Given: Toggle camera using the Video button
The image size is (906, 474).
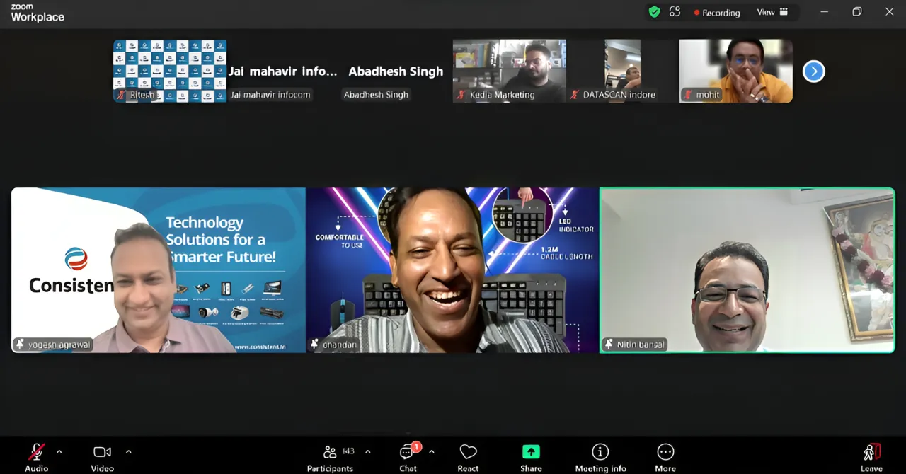Looking at the screenshot, I should tap(102, 456).
